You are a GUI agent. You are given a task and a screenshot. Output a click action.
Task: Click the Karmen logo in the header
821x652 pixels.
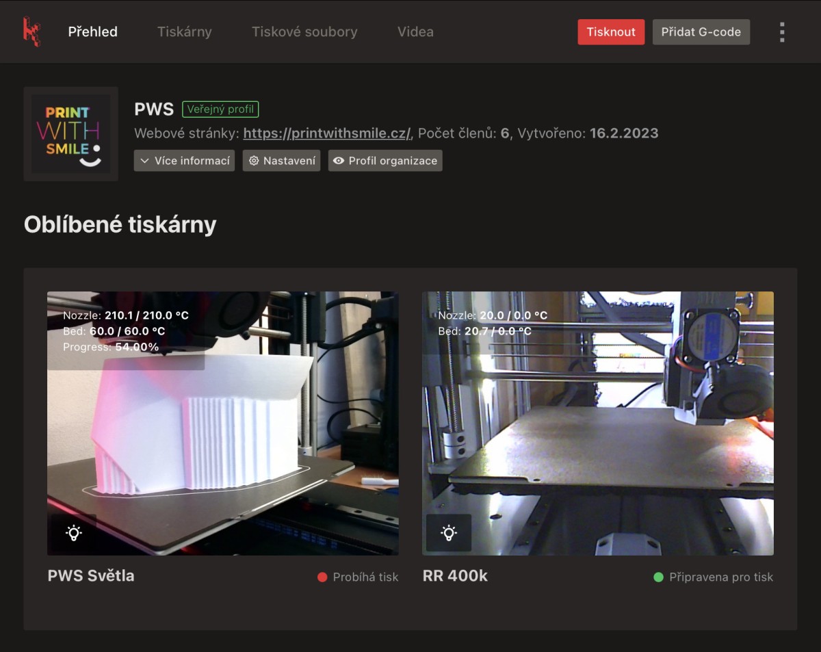click(31, 31)
